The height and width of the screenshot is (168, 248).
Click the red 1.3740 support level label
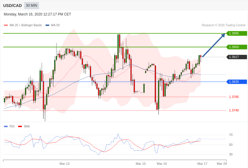234,110
